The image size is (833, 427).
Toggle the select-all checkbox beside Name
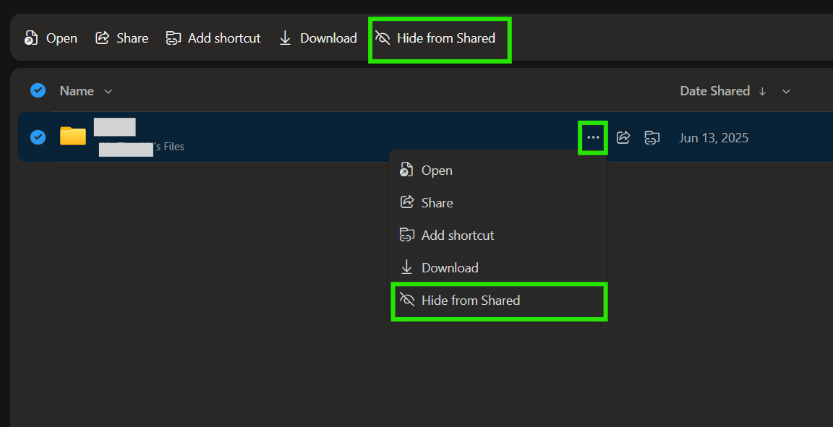click(x=38, y=91)
